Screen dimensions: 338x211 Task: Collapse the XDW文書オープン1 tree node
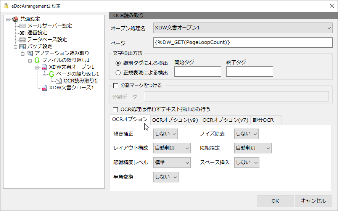(x=37, y=68)
